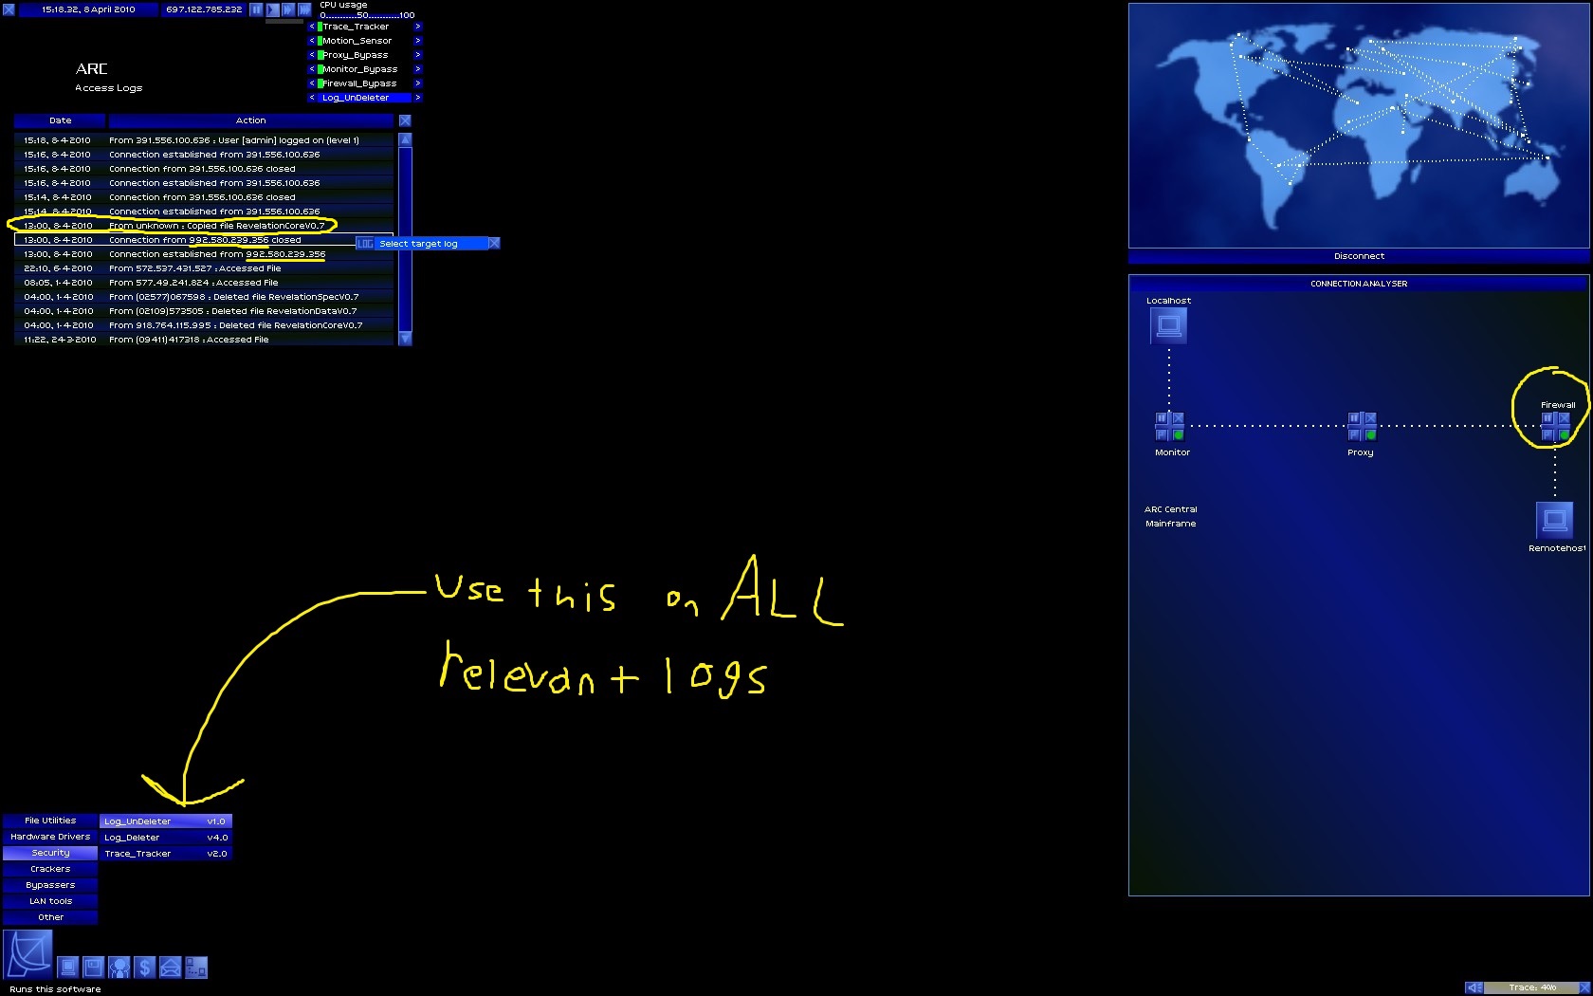Set game speed to normal play

click(272, 9)
